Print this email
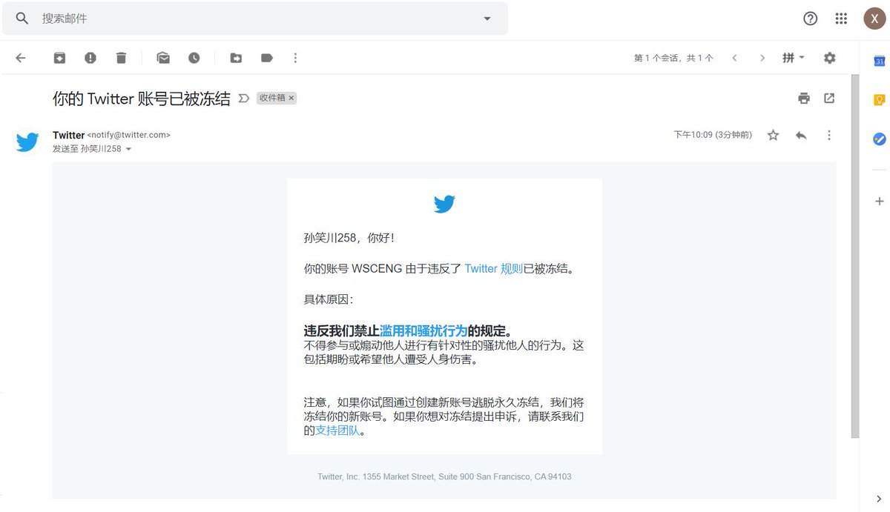Viewport: 890px width, 512px height. (804, 98)
